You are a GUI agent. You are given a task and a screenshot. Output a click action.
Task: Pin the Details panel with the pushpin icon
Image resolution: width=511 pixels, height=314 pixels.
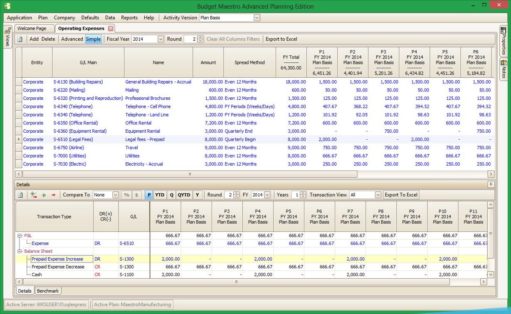491,184
